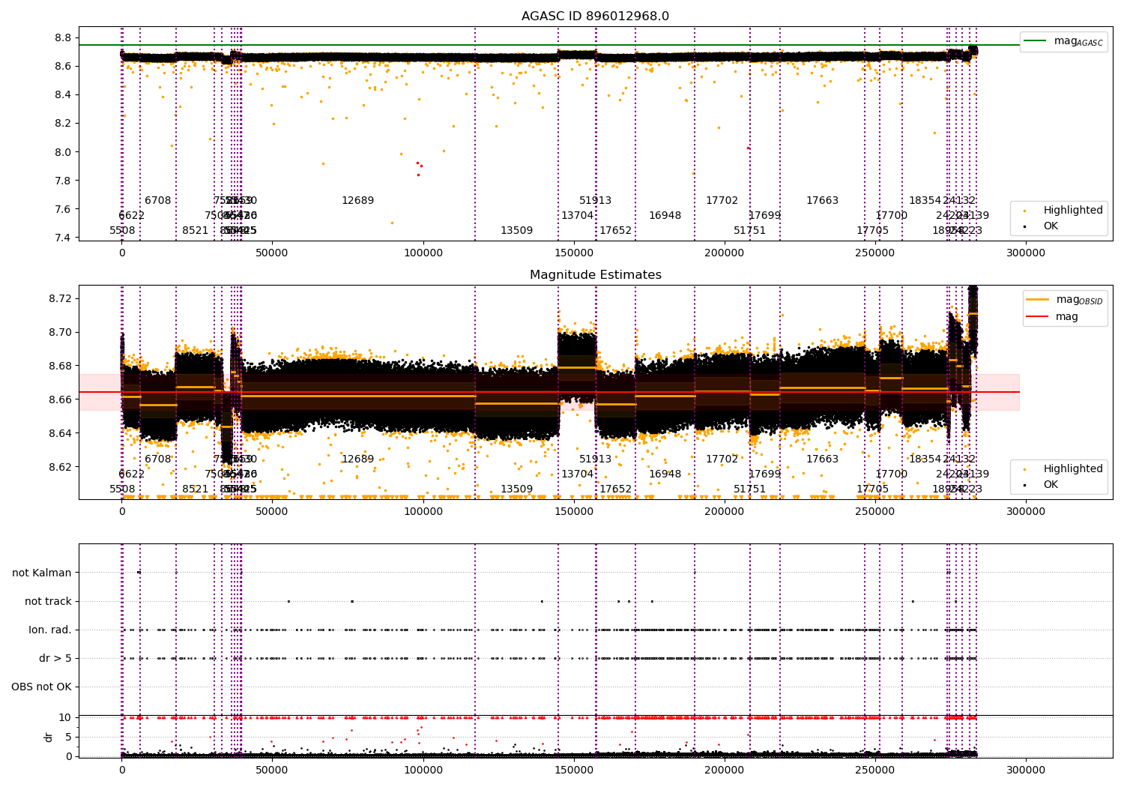Viewport: 1124px width, 787px height.
Task: Click the 7.4 y-axis tick in the top plot
Action: point(63,238)
